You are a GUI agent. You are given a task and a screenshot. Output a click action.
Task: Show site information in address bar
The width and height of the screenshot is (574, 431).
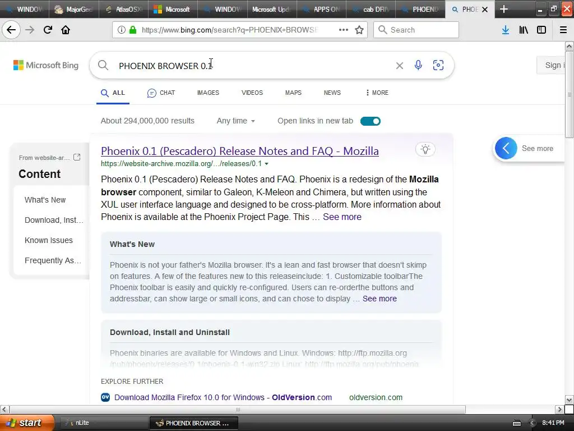[121, 30]
